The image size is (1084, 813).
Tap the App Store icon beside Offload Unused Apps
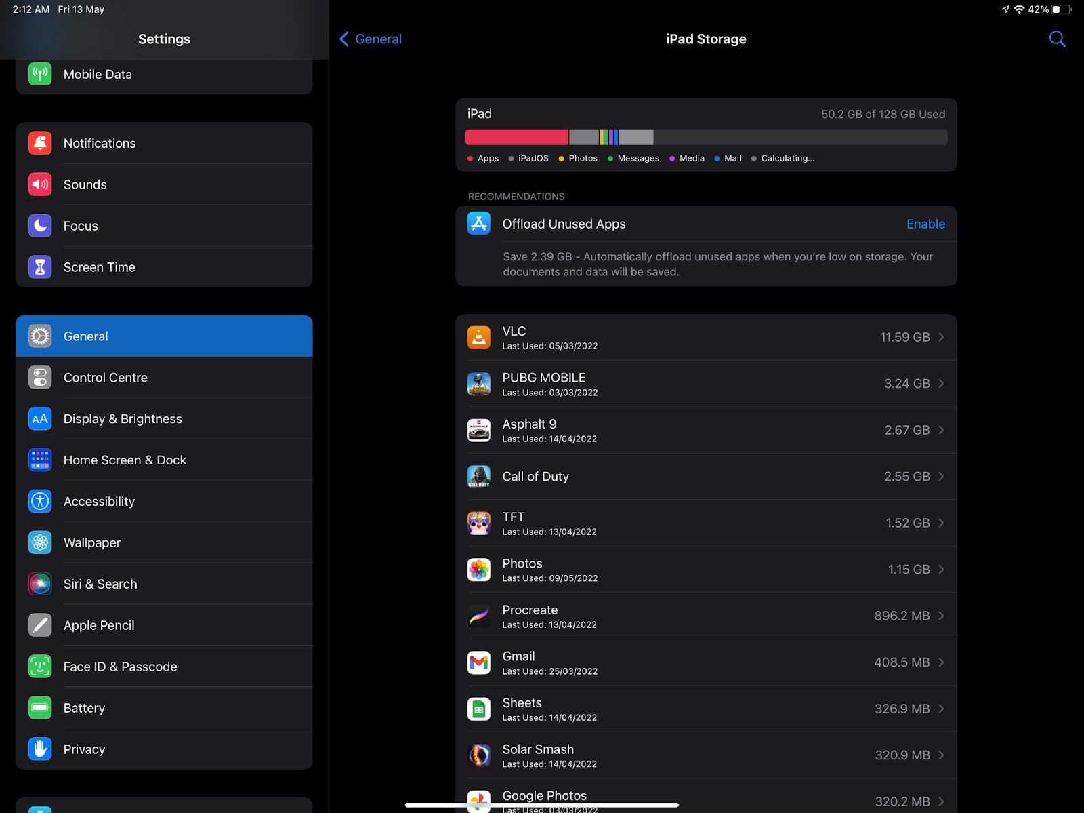[479, 223]
